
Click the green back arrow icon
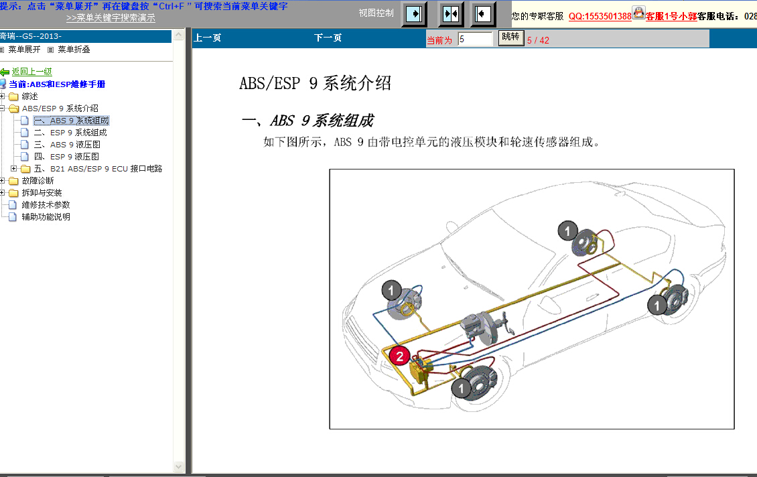5,72
